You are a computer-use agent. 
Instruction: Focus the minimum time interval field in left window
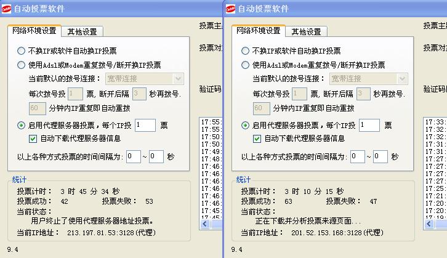click(133, 157)
